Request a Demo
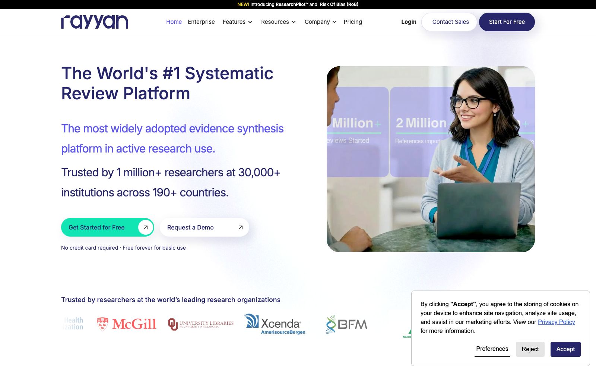The width and height of the screenshot is (596, 372). point(205,227)
